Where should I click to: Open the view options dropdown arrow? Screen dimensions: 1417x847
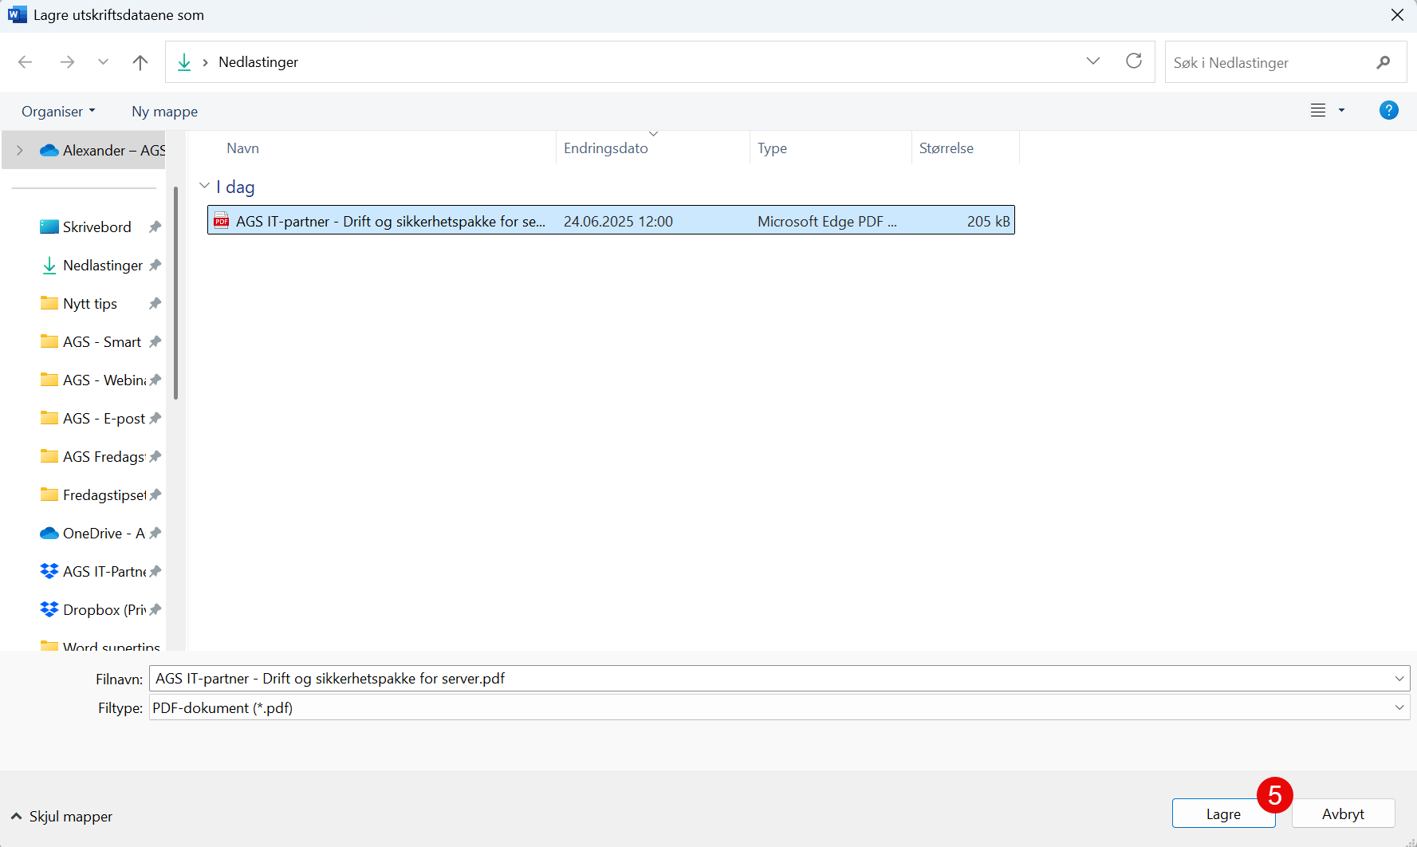click(x=1341, y=111)
